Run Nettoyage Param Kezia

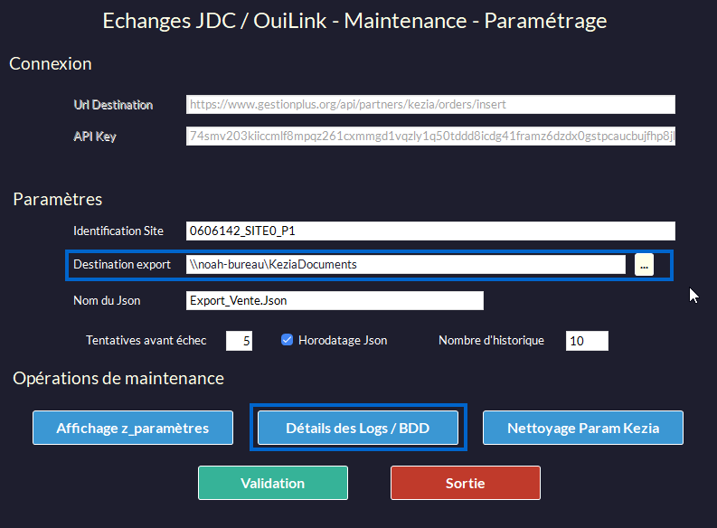coord(582,428)
